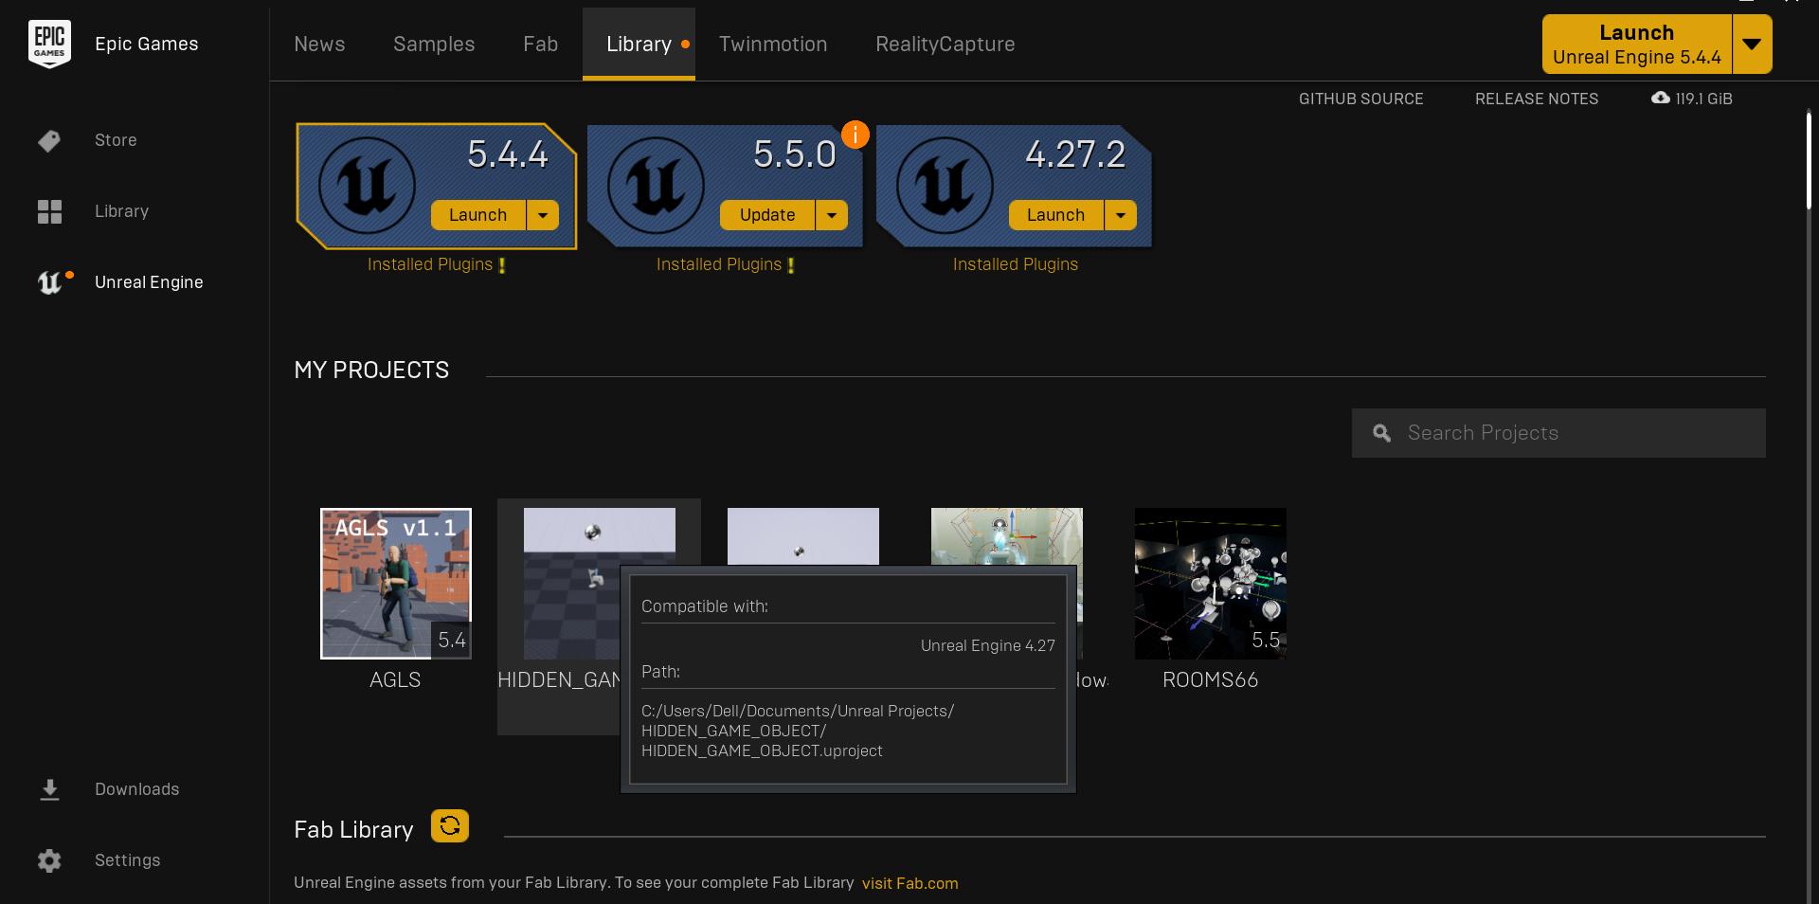Click the Fab Library heading
The width and height of the screenshot is (1819, 904).
(x=353, y=830)
